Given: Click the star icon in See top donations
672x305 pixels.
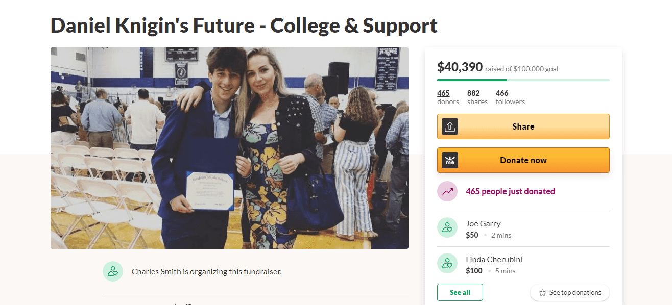Looking at the screenshot, I should click(543, 293).
